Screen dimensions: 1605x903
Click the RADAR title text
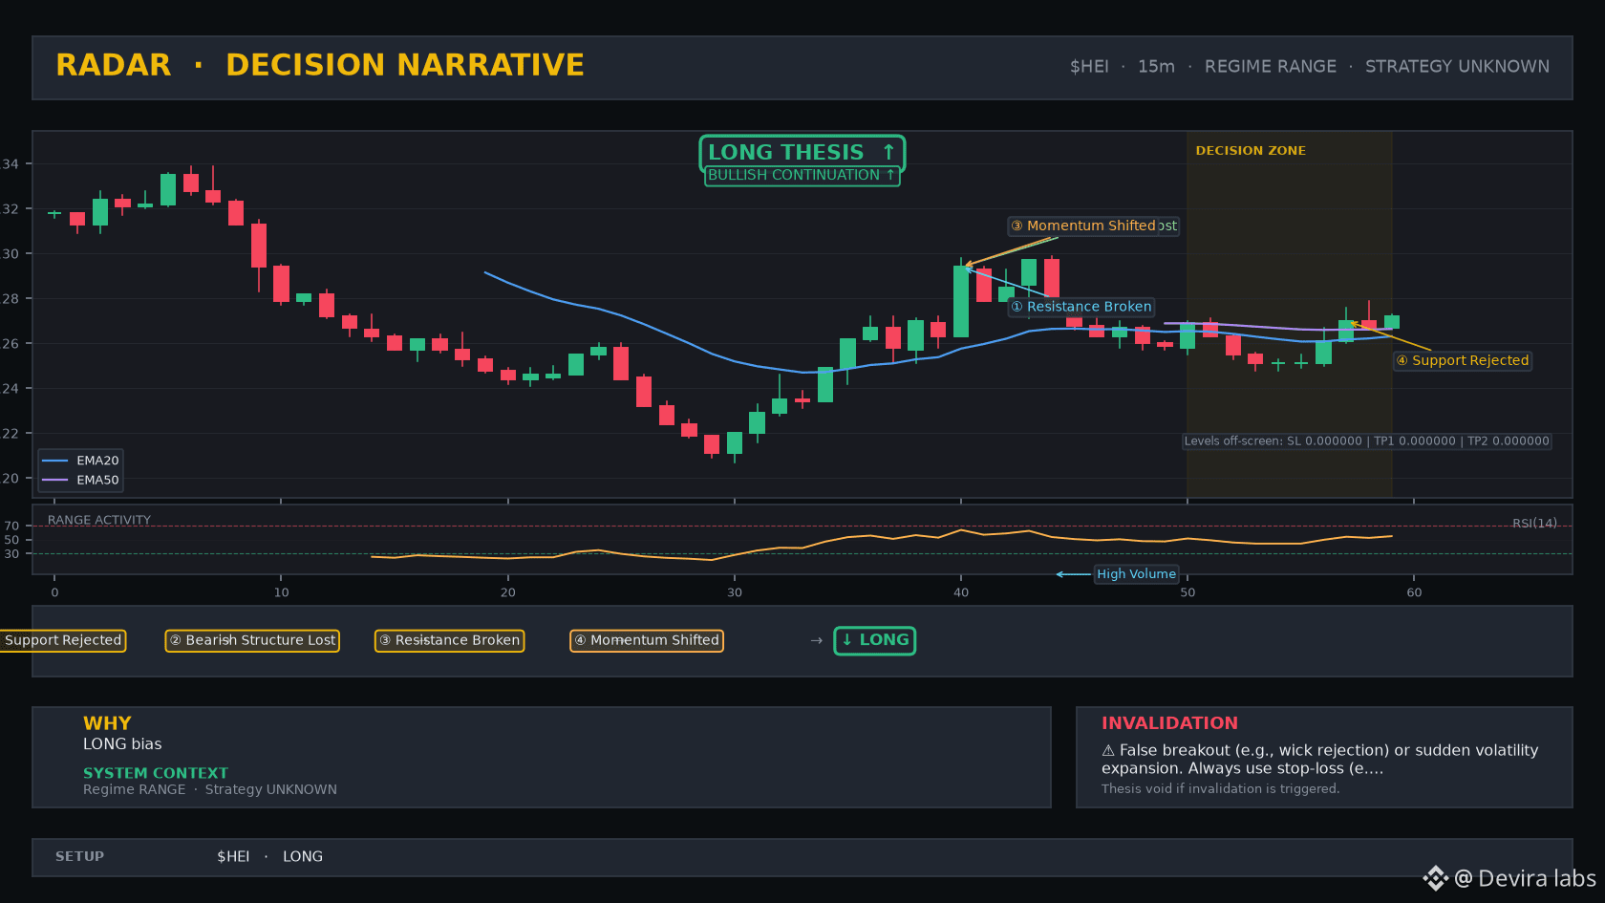coord(114,65)
